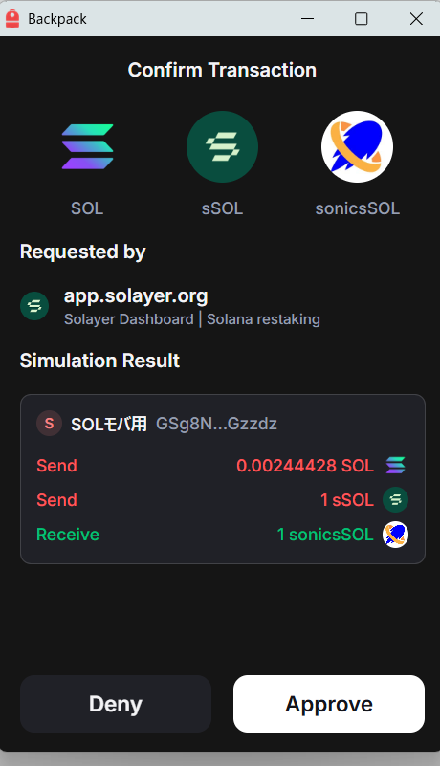
Task: Click the Backpack logo in the title bar
Action: tap(12, 18)
